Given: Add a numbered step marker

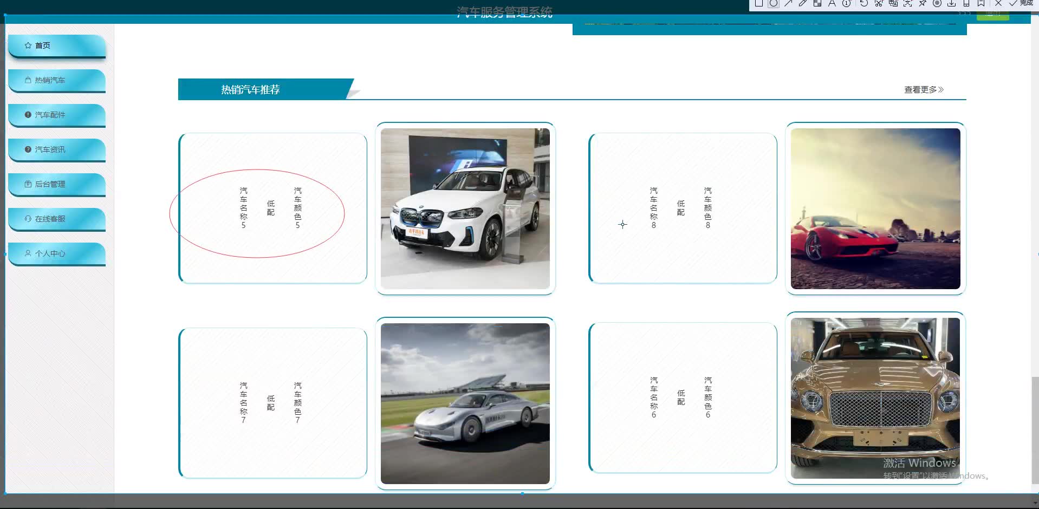Looking at the screenshot, I should 846,3.
